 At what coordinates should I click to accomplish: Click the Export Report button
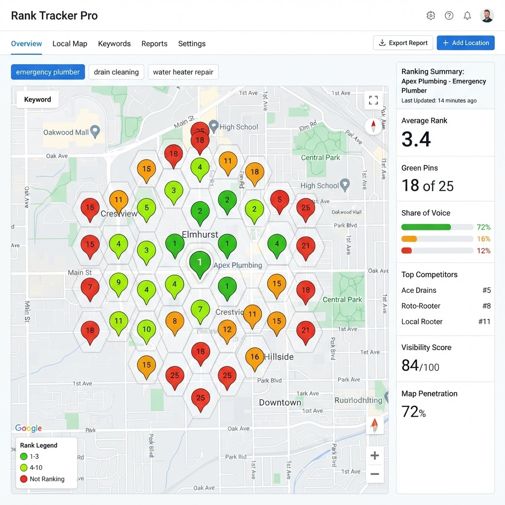tap(403, 43)
